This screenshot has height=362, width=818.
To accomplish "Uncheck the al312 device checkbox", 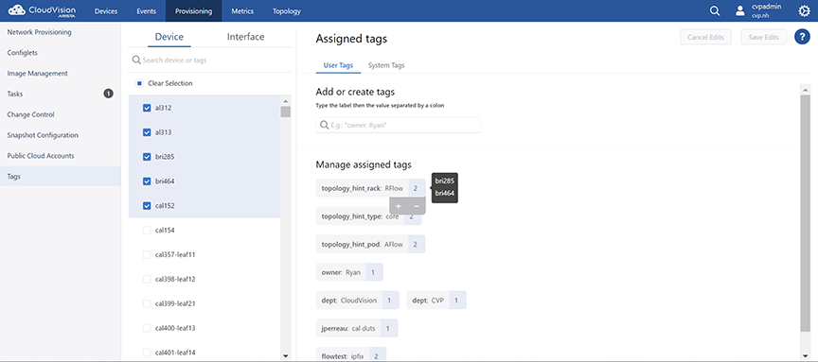I will click(147, 108).
